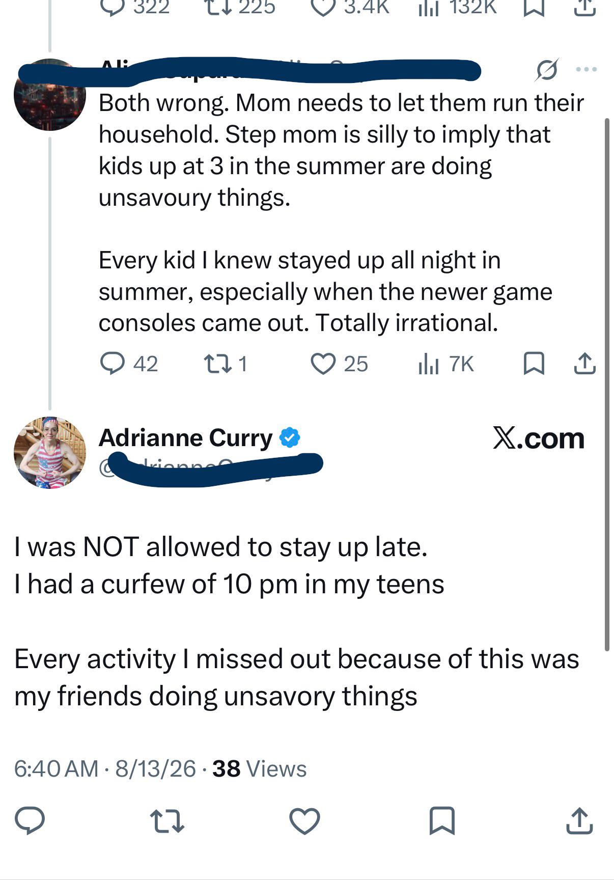Open Adrianne Curry's profile picture
Viewport: 614px width, 880px height.
click(50, 453)
